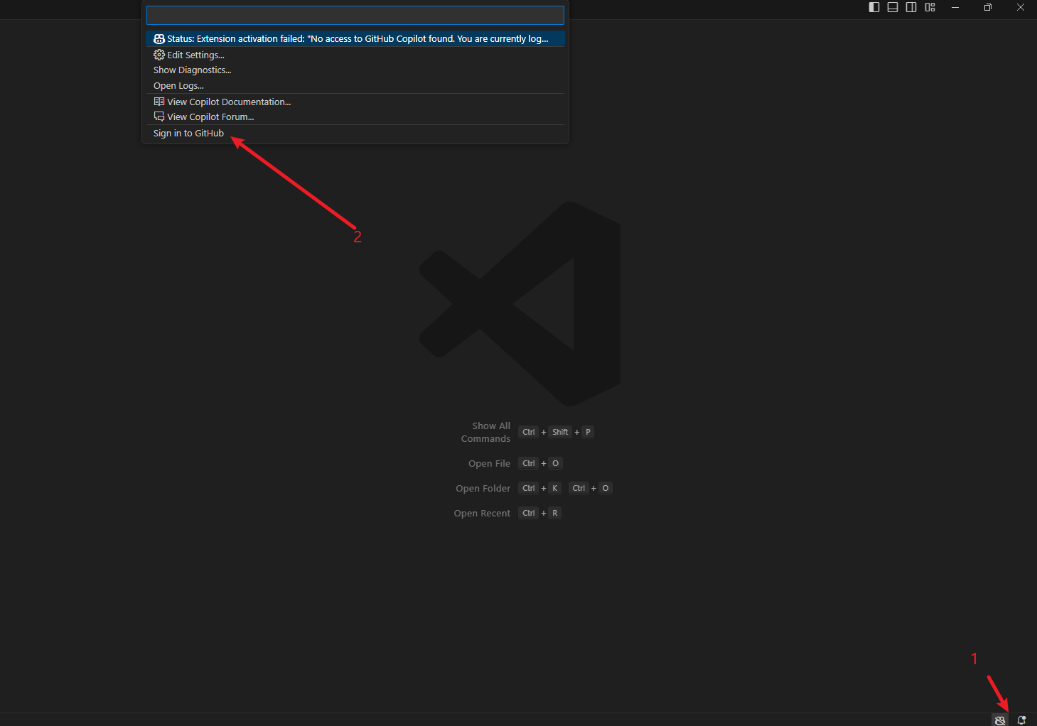Image resolution: width=1037 pixels, height=726 pixels.
Task: Click the P key badge
Action: click(588, 432)
